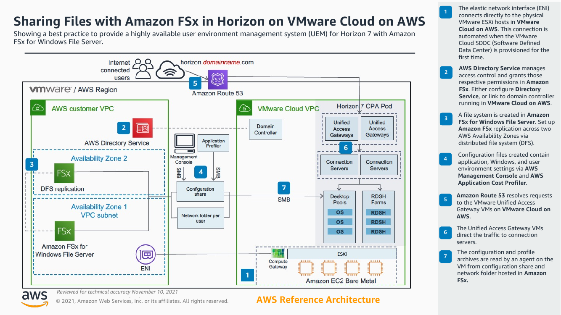The width and height of the screenshot is (561, 315).
Task: Click the AWS logo at bottom left
Action: pos(35,298)
